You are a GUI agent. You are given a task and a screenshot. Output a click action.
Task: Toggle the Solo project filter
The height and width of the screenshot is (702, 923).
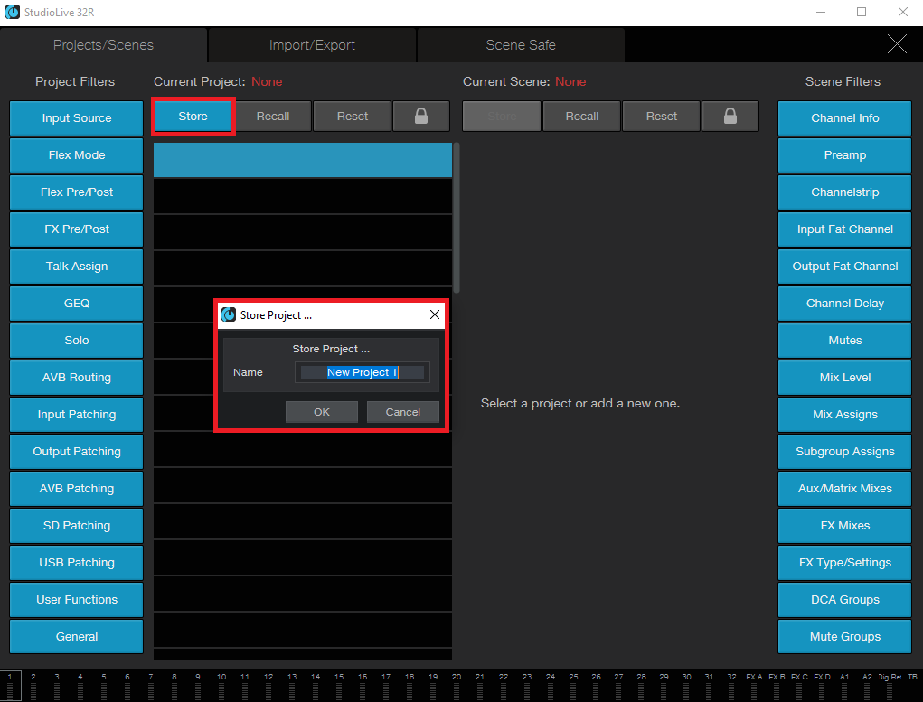77,341
